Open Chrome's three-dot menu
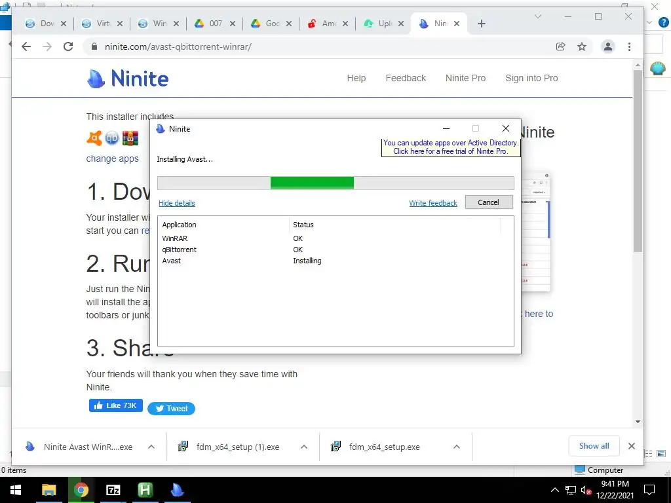This screenshot has height=503, width=671. coord(629,47)
